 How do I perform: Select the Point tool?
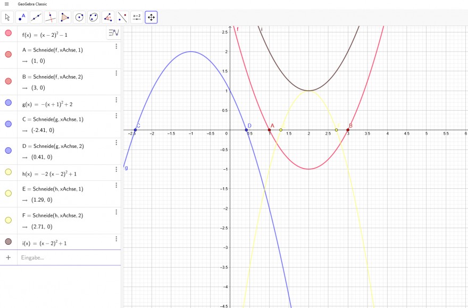(x=22, y=18)
